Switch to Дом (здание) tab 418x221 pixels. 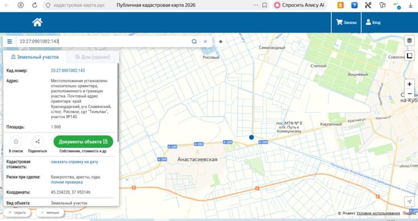point(93,57)
